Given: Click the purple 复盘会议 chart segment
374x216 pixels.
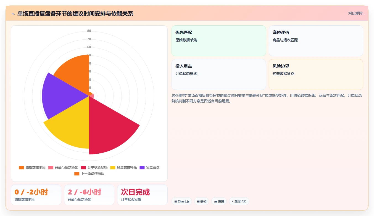Looking at the screenshot, I should pyautogui.click(x=62, y=96).
